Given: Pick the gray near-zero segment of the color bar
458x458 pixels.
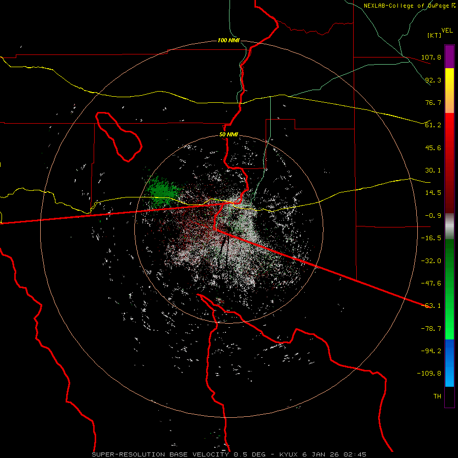Looking at the screenshot, I should [x=449, y=226].
